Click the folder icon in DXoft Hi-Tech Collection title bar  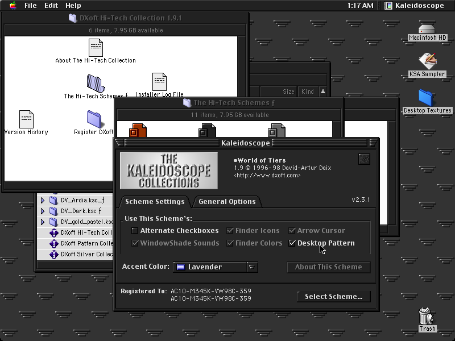point(73,18)
